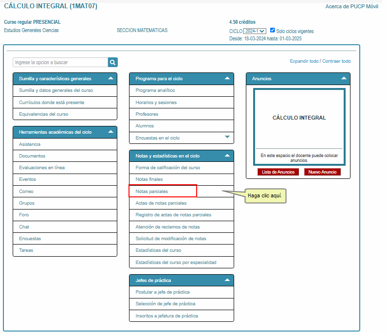This screenshot has width=387, height=333.
Task: Open Estadísticas del curso
Action: coord(182,250)
